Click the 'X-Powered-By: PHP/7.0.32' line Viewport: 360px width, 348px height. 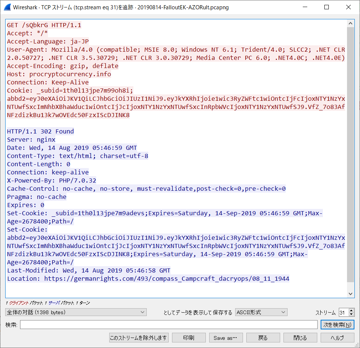click(x=51, y=181)
